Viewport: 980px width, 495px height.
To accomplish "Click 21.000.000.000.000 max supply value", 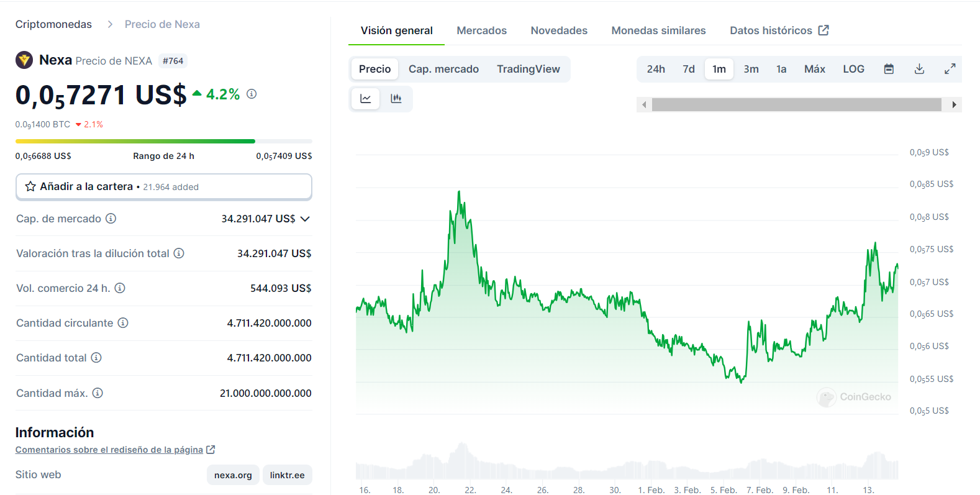I will point(266,393).
